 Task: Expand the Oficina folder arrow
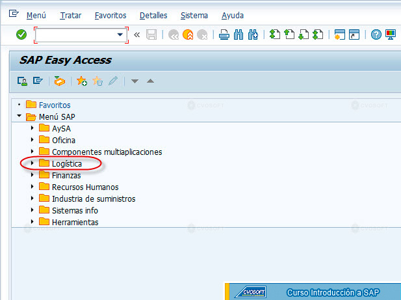click(x=32, y=139)
